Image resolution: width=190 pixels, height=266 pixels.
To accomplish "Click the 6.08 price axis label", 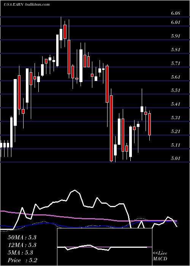I will click(176, 13).
